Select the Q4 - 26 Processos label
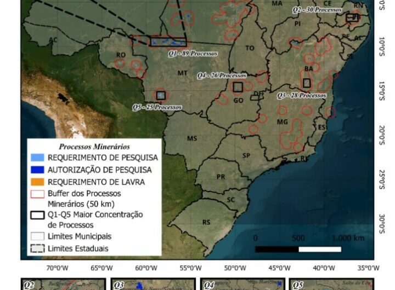Screen dimensions: 395x290 [222, 76]
